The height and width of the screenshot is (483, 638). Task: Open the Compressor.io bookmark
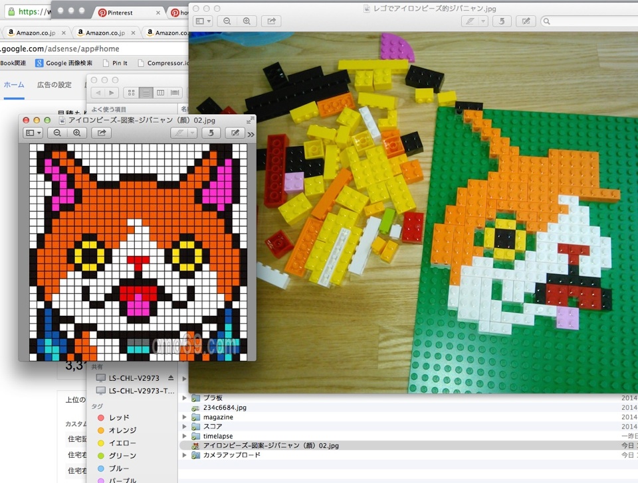coord(163,63)
